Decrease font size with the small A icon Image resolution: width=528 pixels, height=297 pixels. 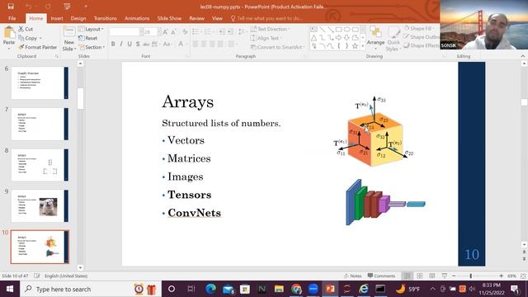click(x=174, y=32)
